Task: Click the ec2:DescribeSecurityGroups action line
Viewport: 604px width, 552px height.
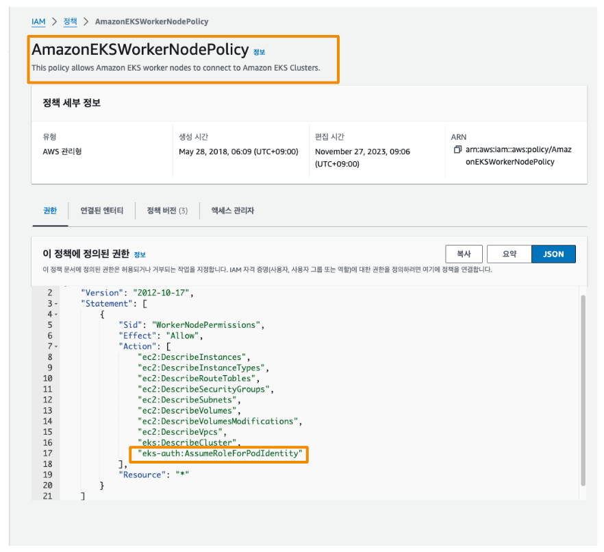Action: click(205, 389)
